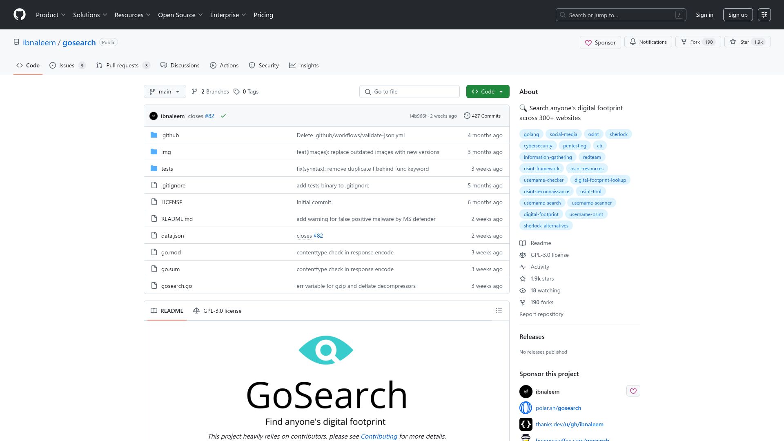Click the GoSearch eye logo image
784x441 pixels.
point(326,350)
